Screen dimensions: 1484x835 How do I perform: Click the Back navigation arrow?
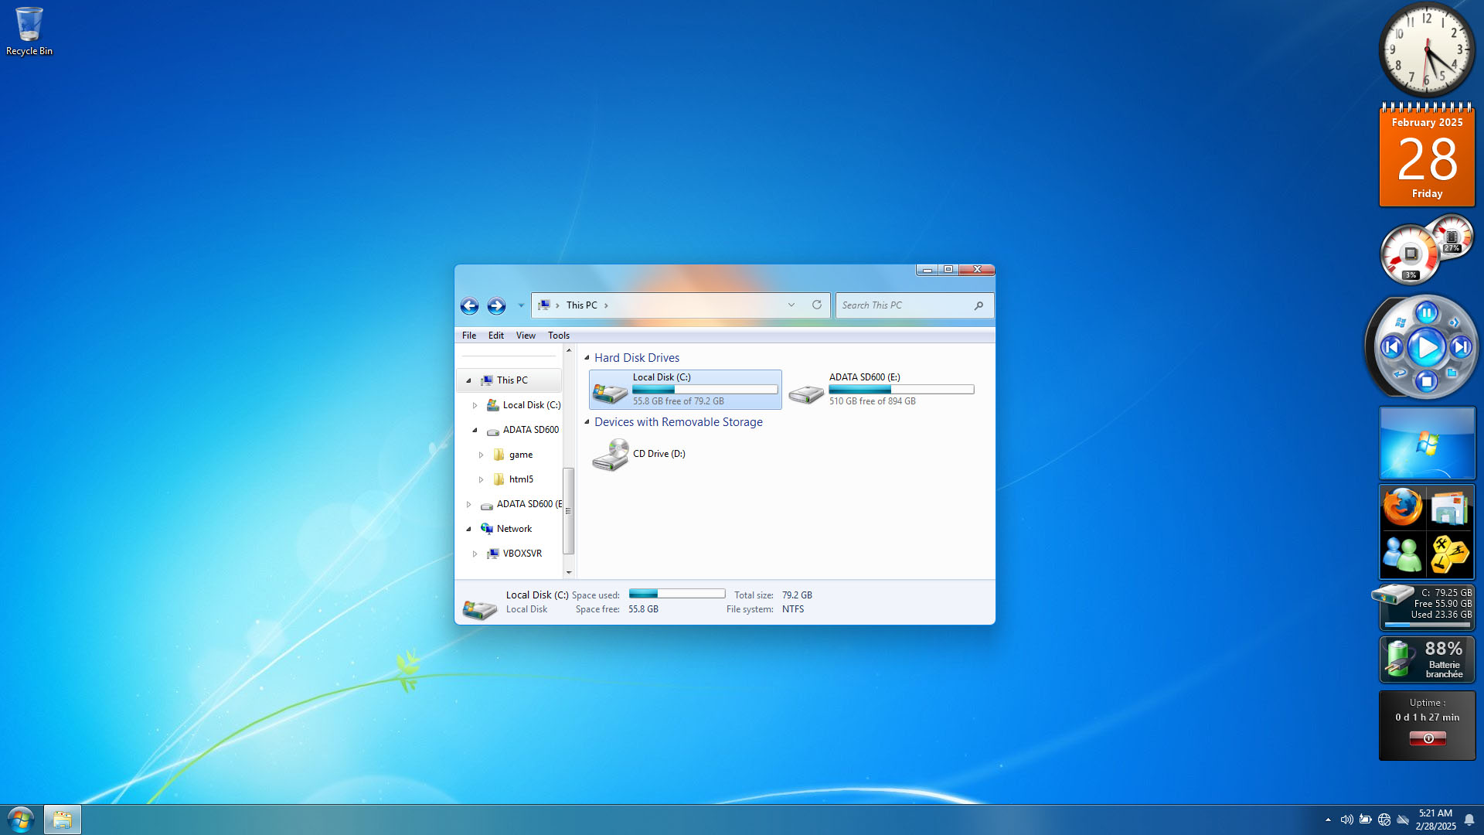(x=469, y=305)
